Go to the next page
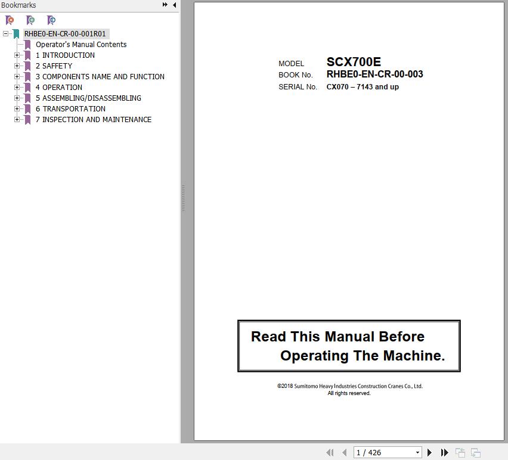508x460 pixels. tap(430, 452)
